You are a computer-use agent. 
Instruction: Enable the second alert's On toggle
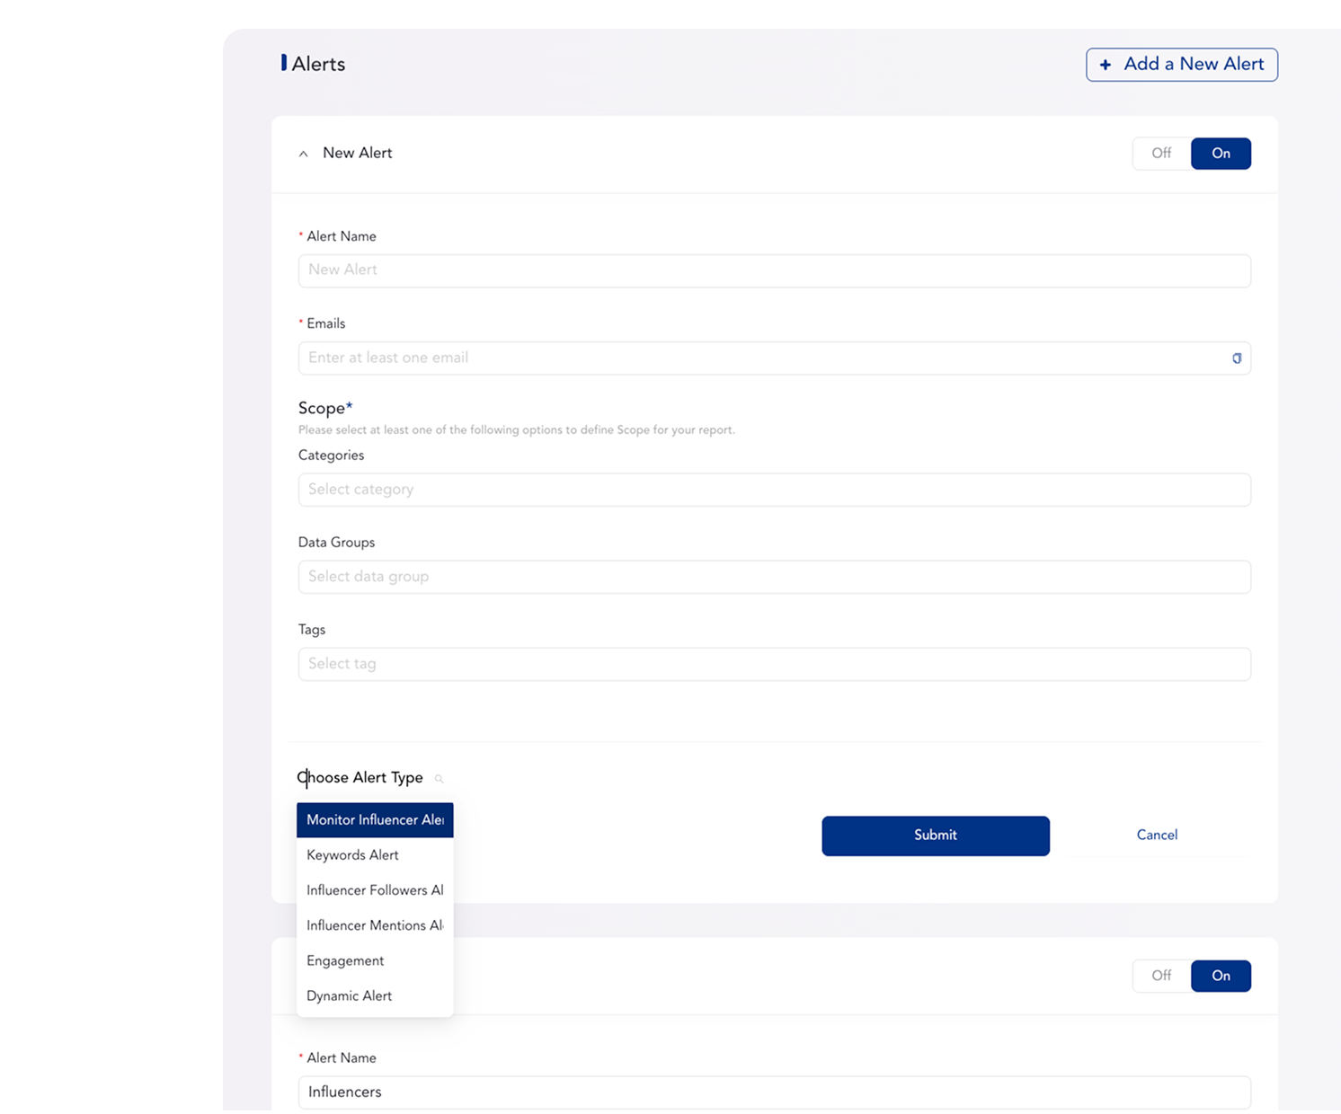click(1221, 976)
